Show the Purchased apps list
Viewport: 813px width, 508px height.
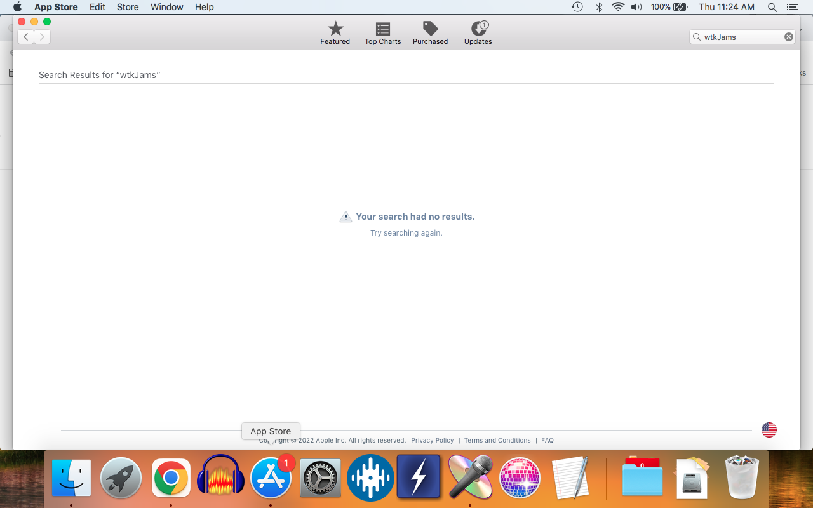(430, 32)
